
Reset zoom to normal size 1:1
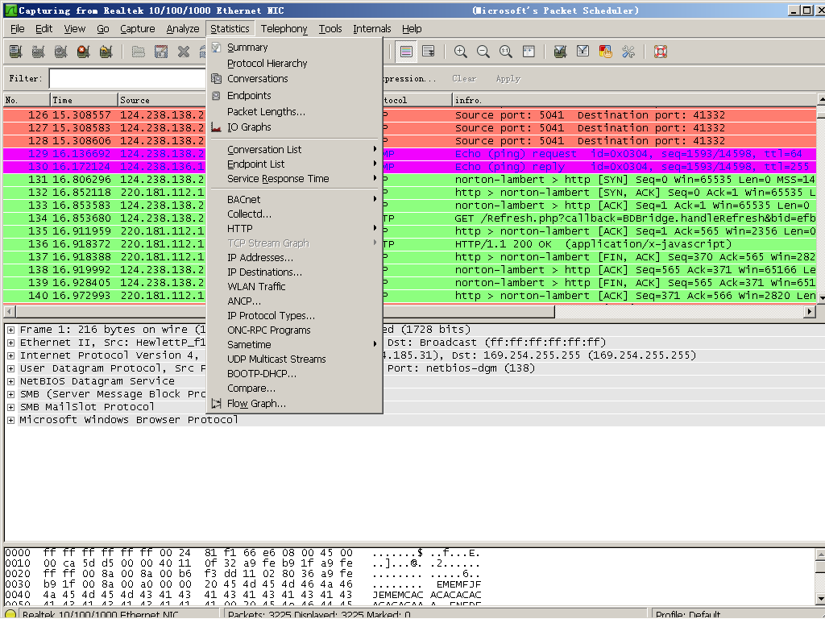tap(506, 52)
